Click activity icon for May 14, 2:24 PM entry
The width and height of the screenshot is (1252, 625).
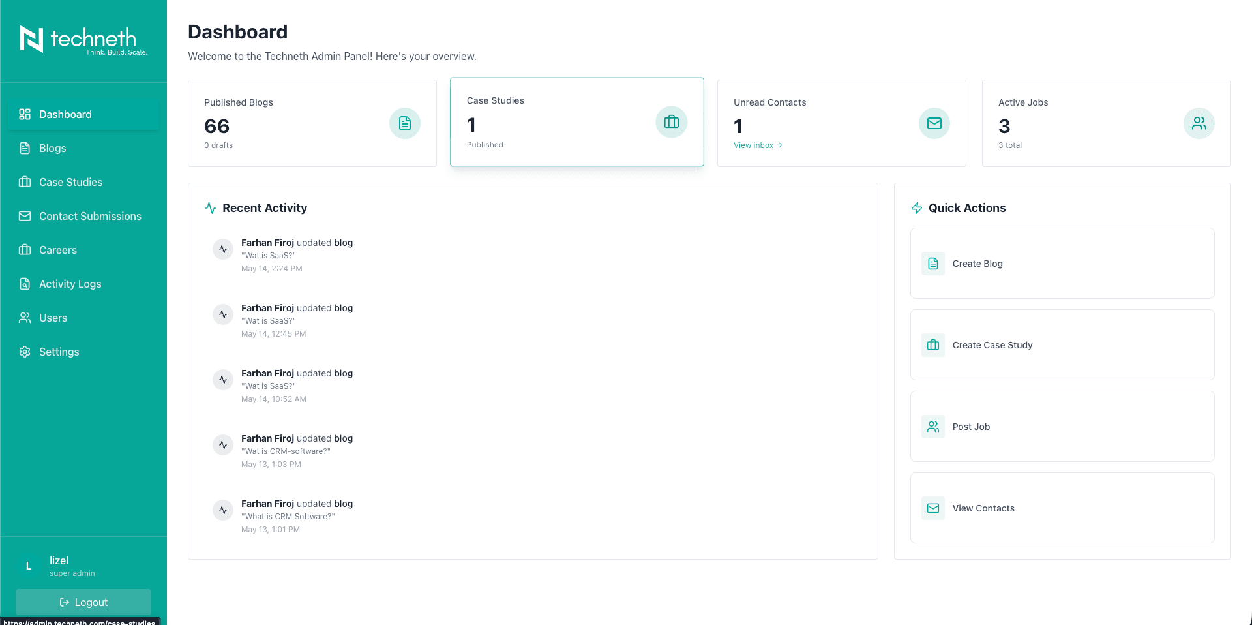pos(223,249)
